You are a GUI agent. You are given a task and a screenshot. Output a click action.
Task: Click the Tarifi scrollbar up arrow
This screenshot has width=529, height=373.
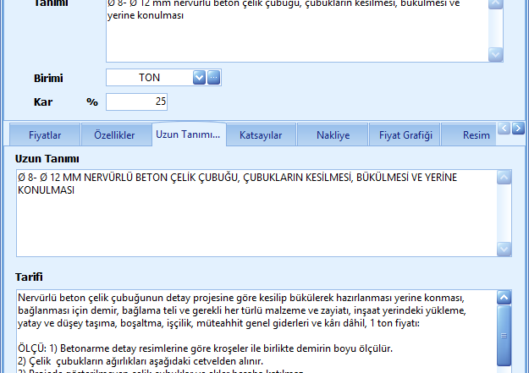click(504, 298)
